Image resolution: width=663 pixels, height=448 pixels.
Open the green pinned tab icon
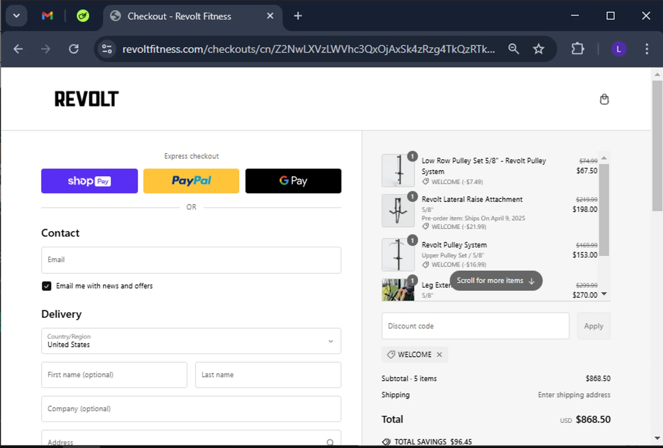pyautogui.click(x=83, y=16)
